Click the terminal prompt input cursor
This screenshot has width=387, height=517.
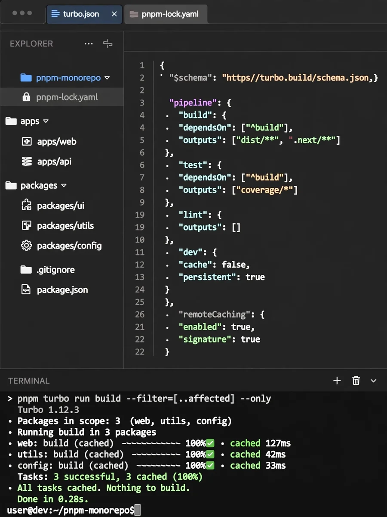tap(138, 511)
